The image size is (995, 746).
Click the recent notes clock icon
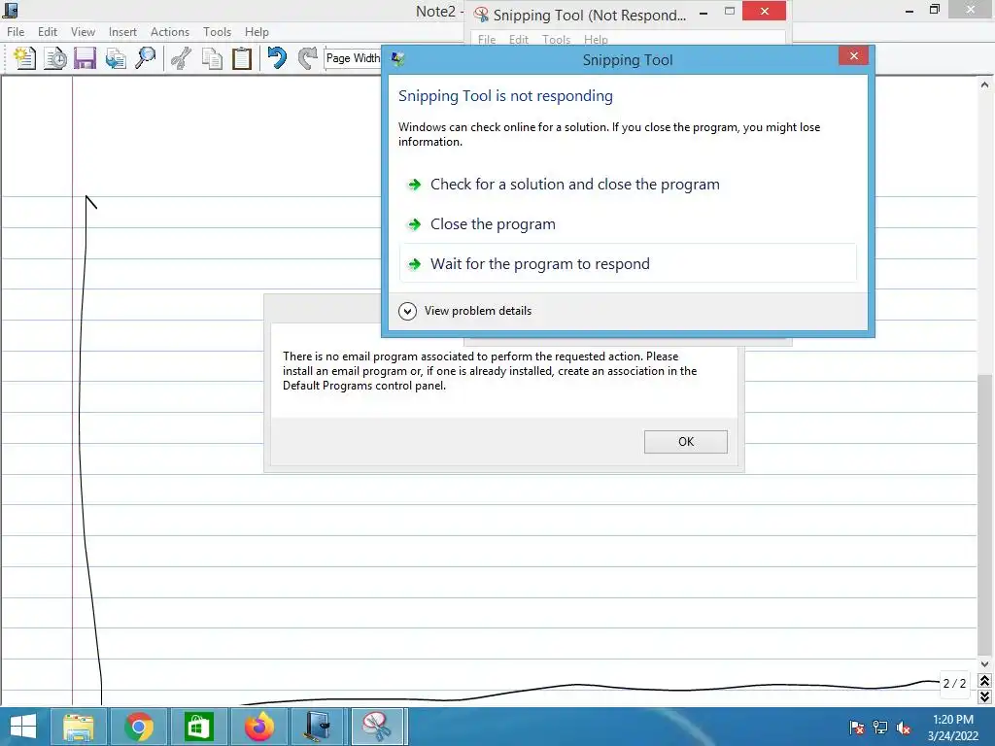click(x=55, y=58)
